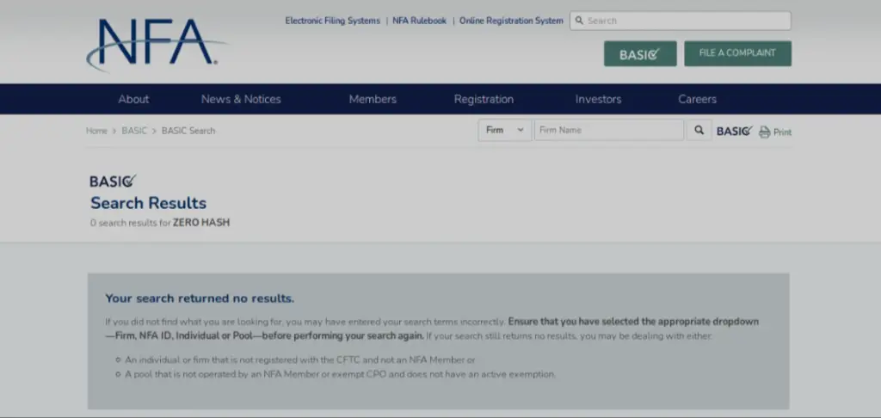The image size is (881, 418).
Task: Click the magnifier search button beside Firm Name
Action: pyautogui.click(x=699, y=131)
